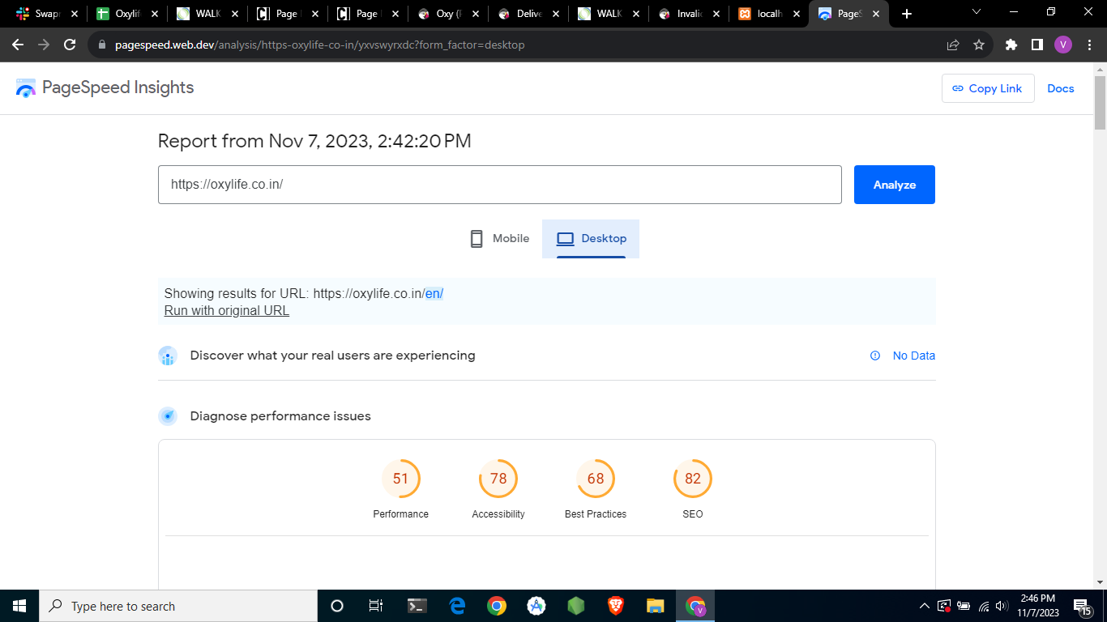
Task: Click the Analyze button
Action: (895, 185)
